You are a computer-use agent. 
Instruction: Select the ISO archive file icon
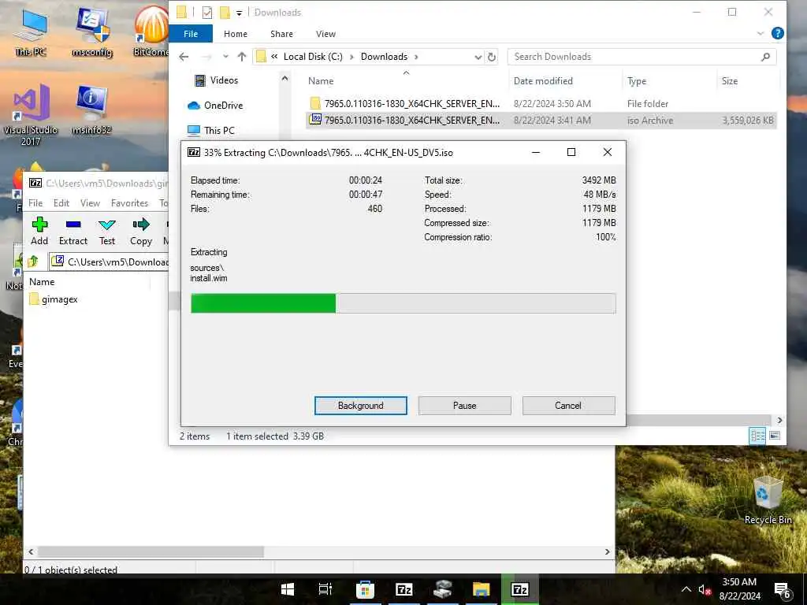click(x=315, y=120)
